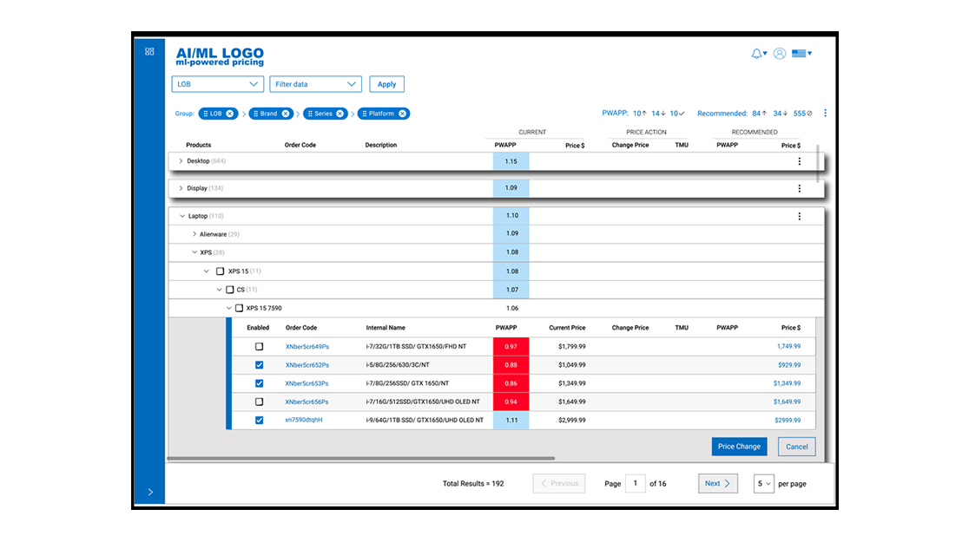Screen dimensions: 969x542
Task: Remove the Platform group chip
Action: (x=402, y=114)
